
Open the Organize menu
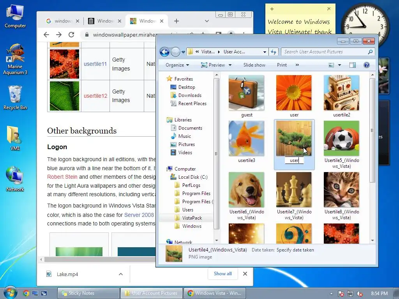coord(177,65)
